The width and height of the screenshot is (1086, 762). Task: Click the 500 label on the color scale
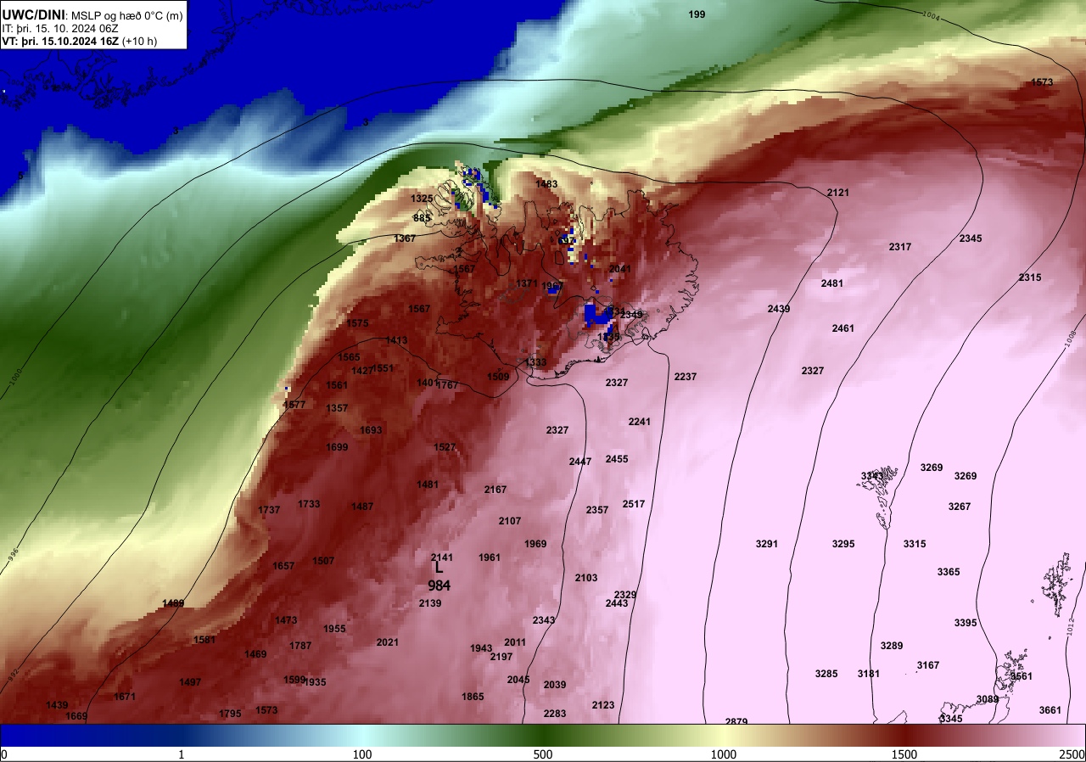tap(543, 754)
